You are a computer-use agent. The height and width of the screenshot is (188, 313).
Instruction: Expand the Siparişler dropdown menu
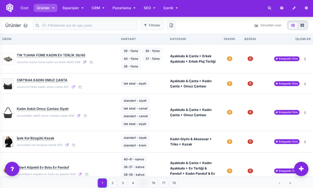(73, 8)
